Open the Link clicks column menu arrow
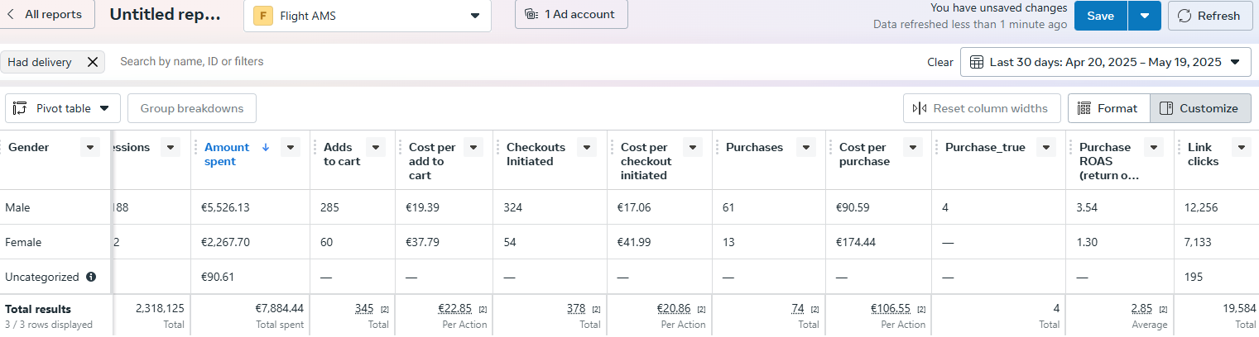 pos(1241,148)
